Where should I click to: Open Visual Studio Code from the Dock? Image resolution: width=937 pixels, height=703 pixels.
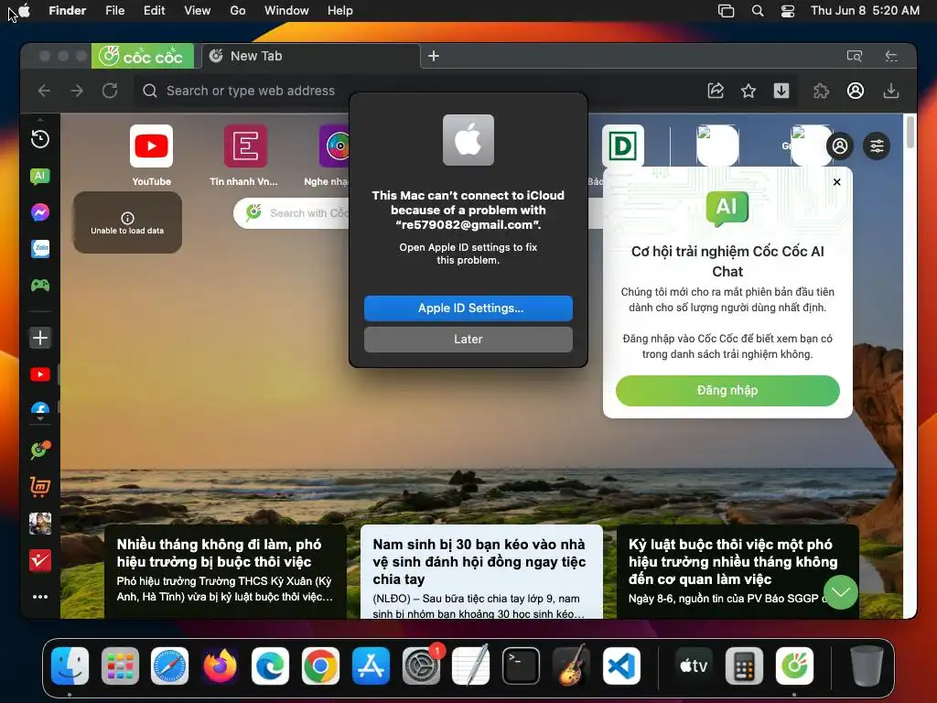point(621,665)
